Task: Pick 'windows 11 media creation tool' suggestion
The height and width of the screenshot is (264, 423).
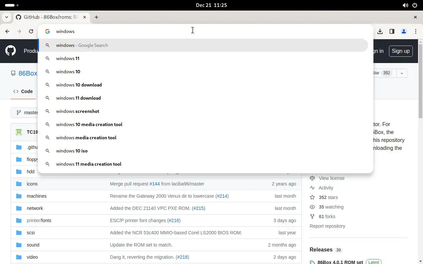Action: [x=203, y=164]
